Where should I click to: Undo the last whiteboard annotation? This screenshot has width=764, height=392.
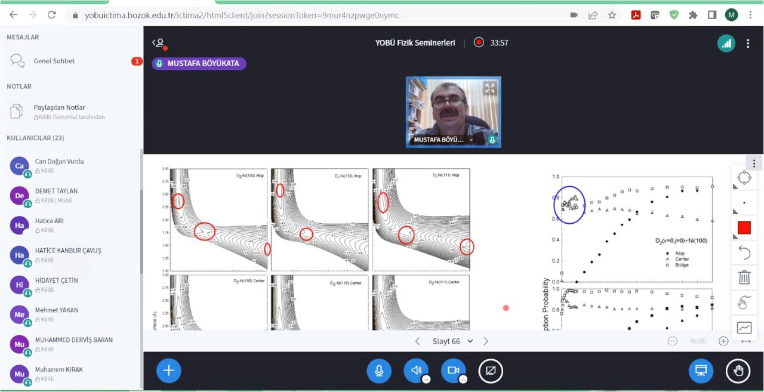(744, 253)
